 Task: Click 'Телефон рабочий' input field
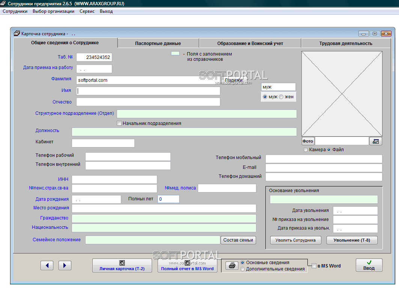pos(128,157)
